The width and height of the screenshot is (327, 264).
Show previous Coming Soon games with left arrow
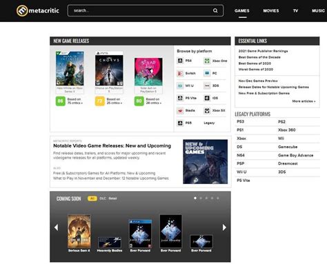tap(57, 227)
